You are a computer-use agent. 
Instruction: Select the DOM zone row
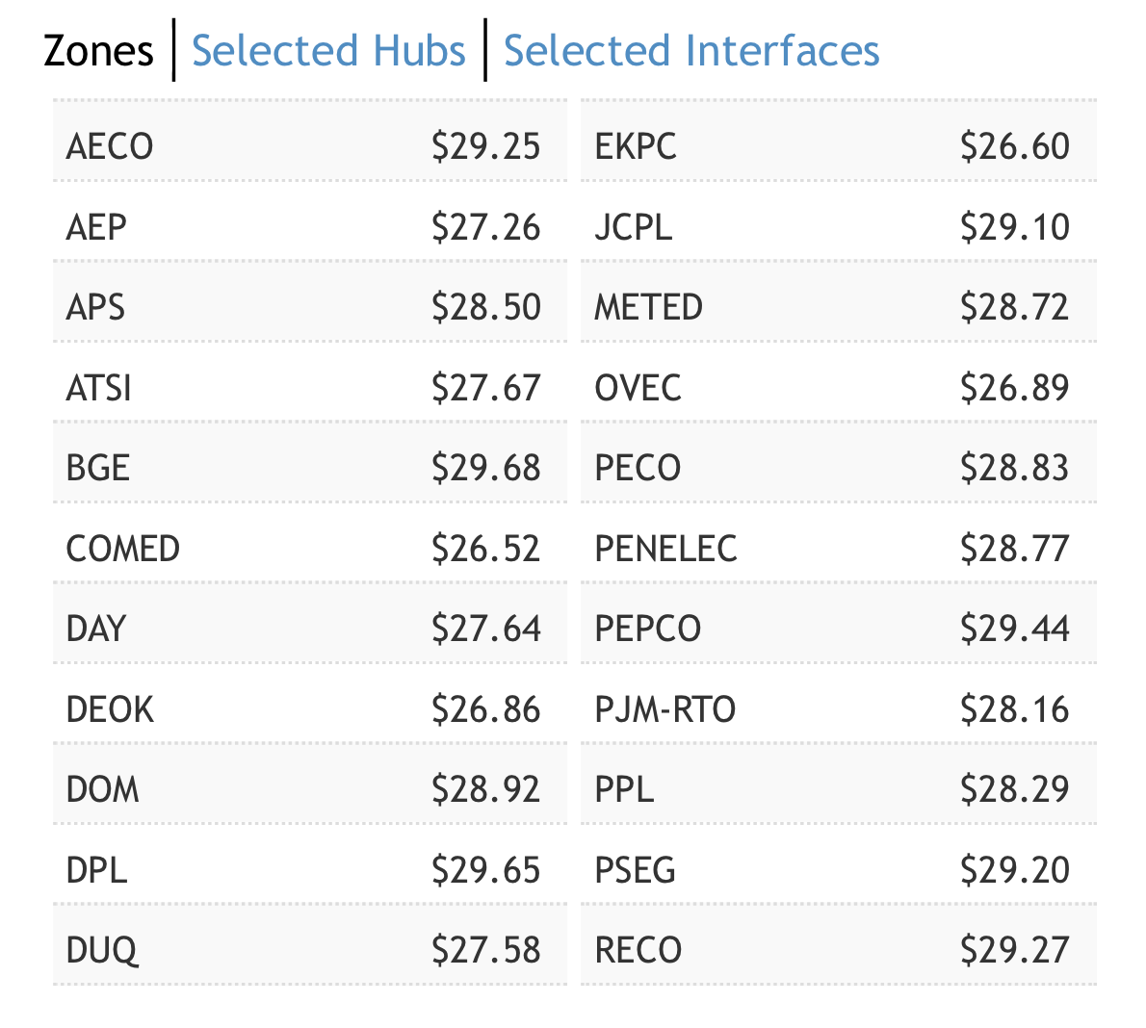point(308,789)
